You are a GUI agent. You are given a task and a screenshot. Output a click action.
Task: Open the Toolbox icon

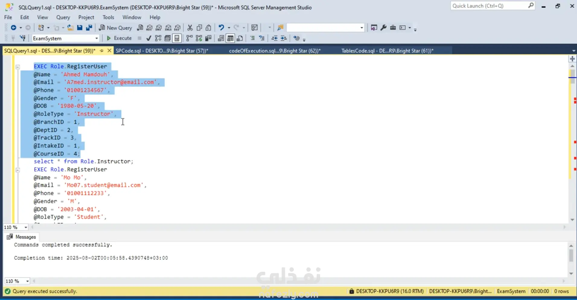pos(393,28)
